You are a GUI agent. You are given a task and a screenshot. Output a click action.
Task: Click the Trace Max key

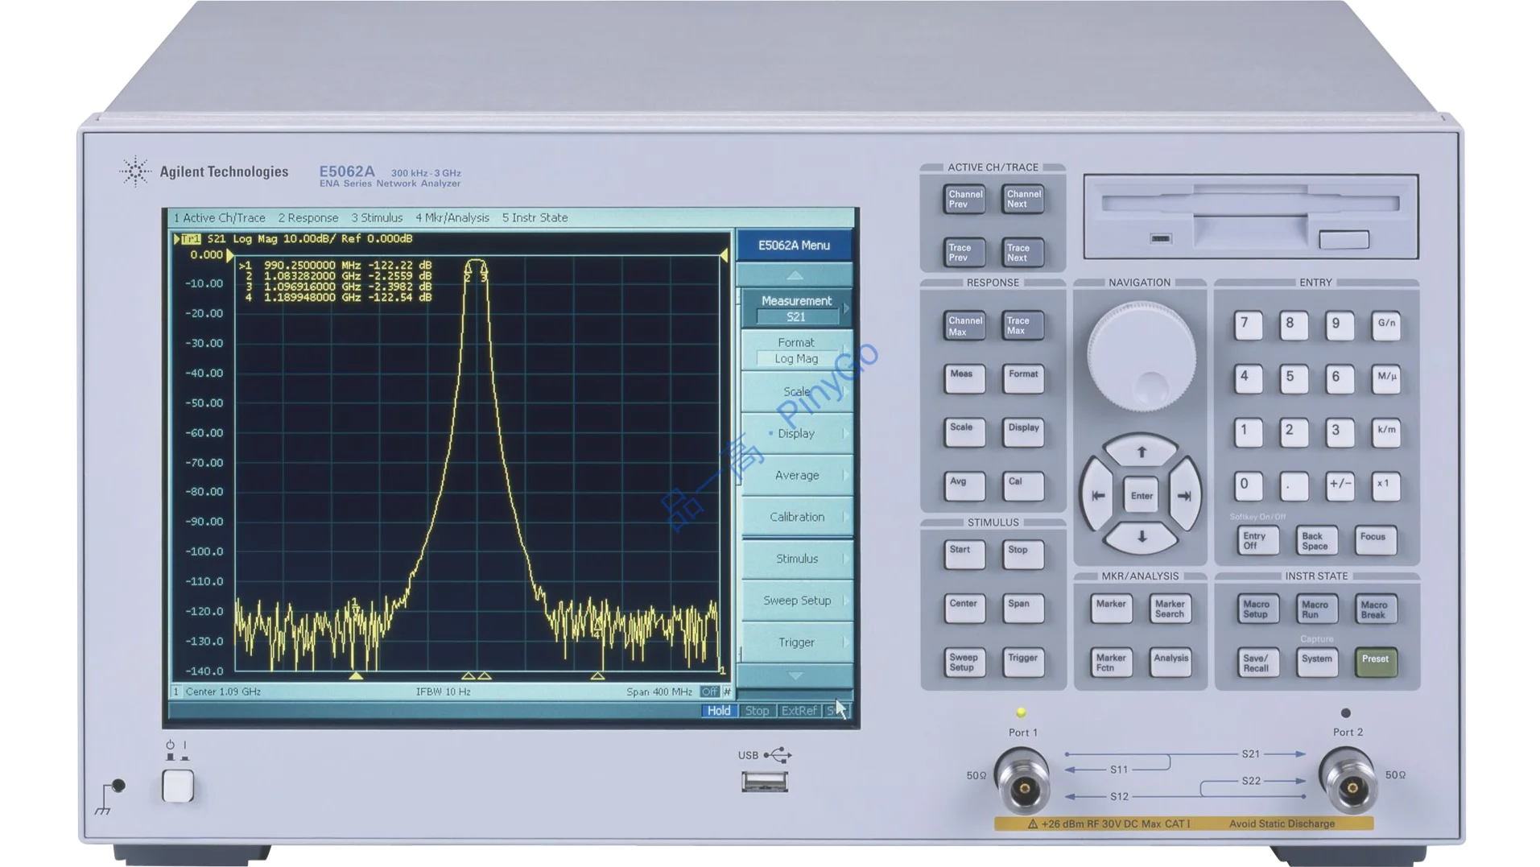[1023, 326]
